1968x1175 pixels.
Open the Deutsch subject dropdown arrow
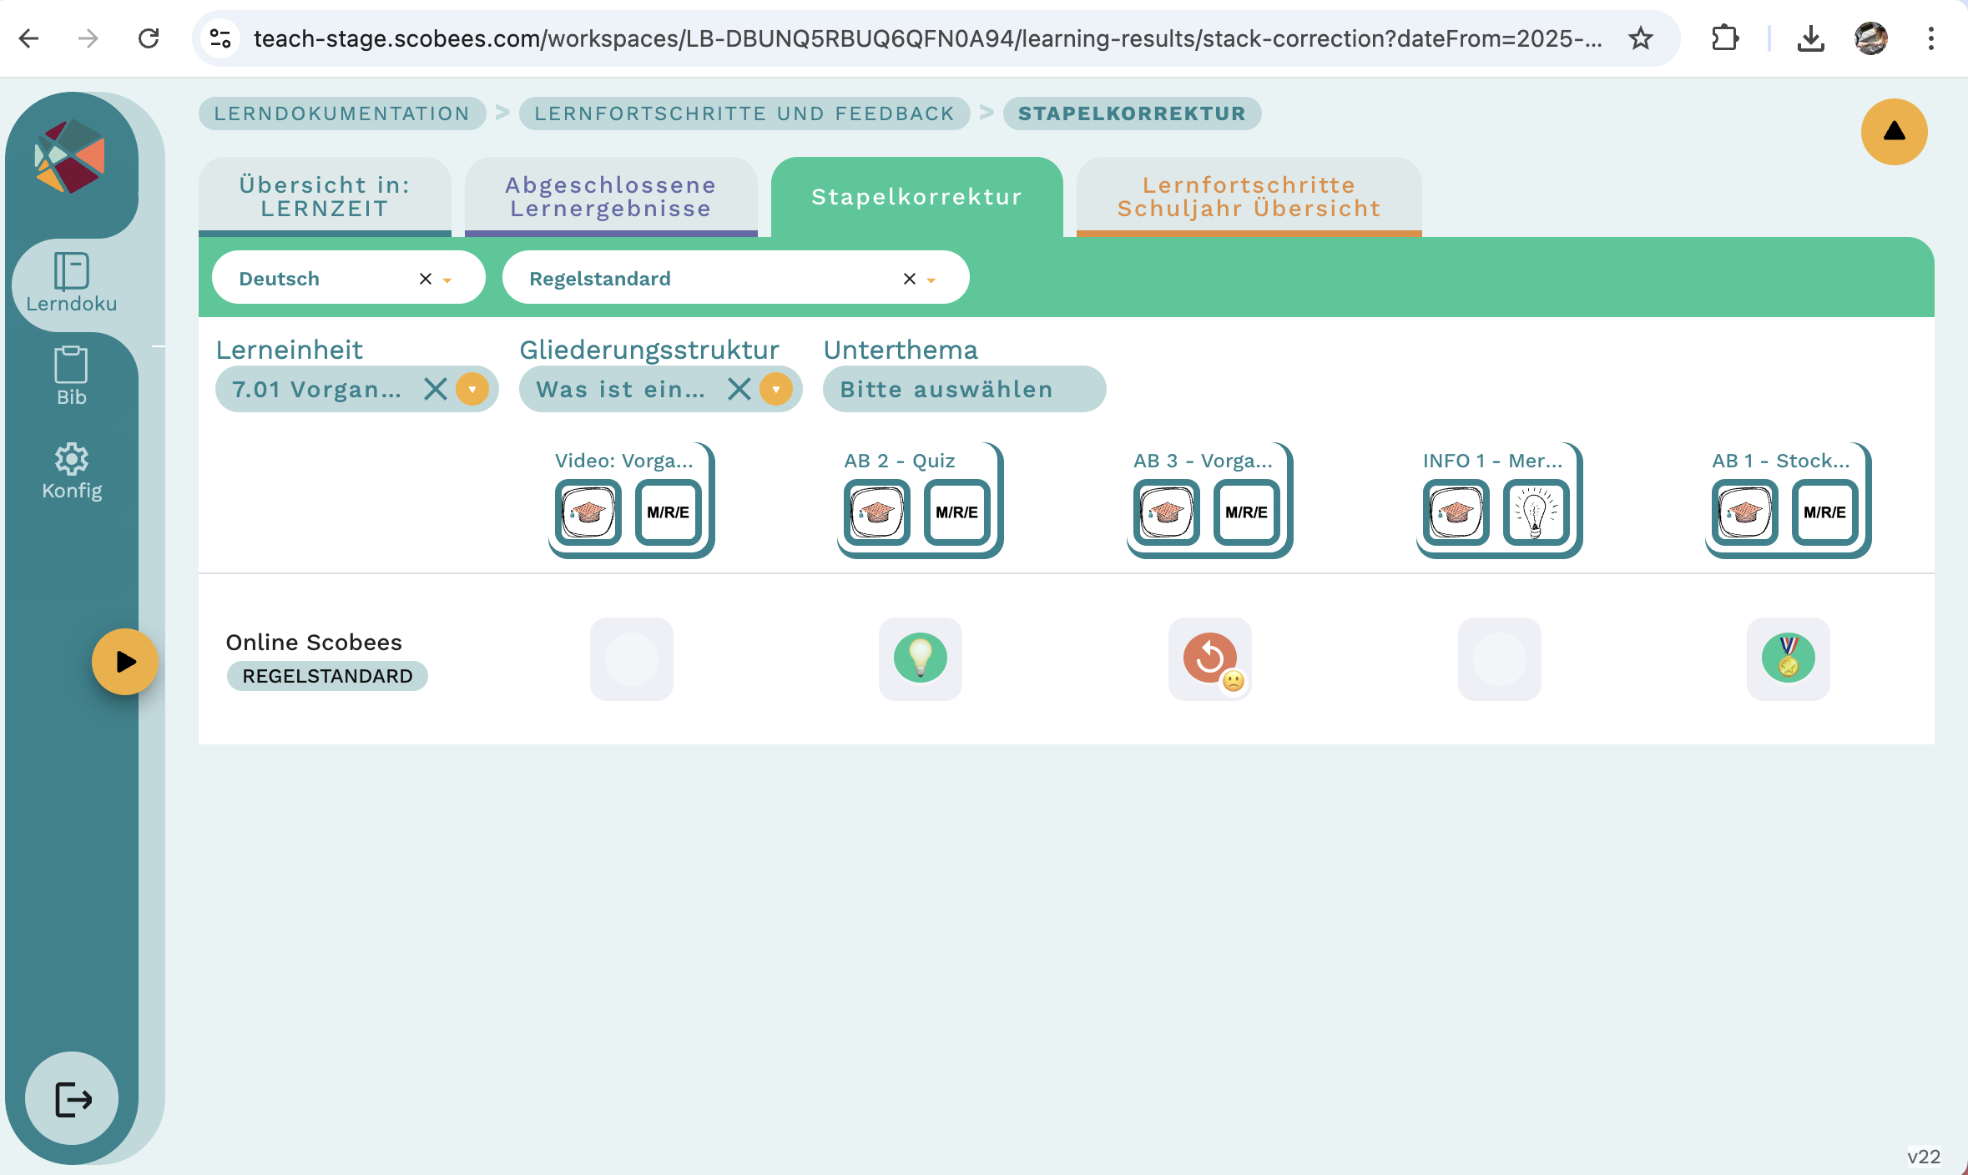coord(447,280)
